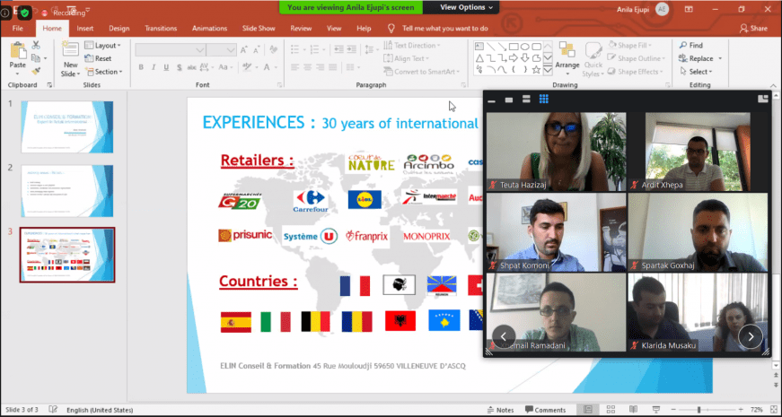Toggle Strikethrough formatting
This screenshot has height=417, width=782.
191,67
